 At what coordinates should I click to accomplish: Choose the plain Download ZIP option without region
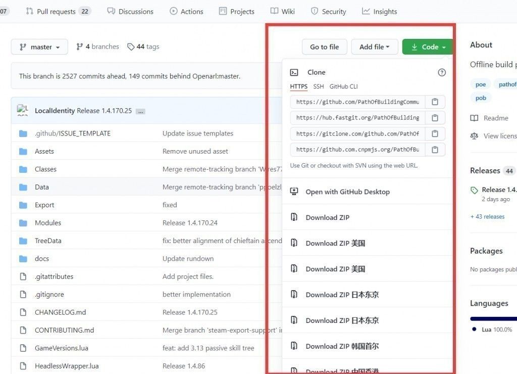click(368, 217)
